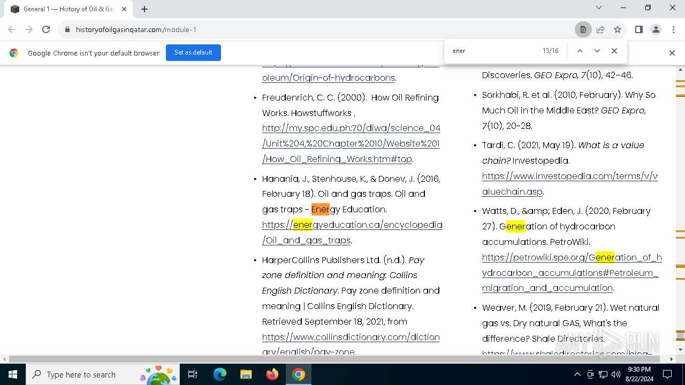This screenshot has width=685, height=385.
Task: Launch Microsoft Edge from taskbar
Action: (x=220, y=374)
